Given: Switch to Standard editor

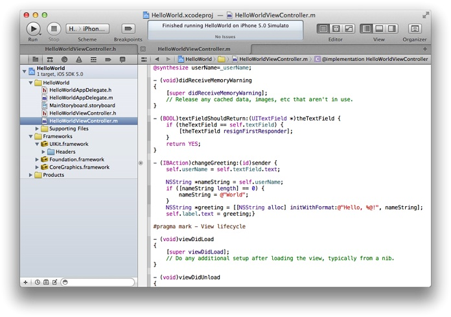Looking at the screenshot, I should pyautogui.click(x=323, y=29).
